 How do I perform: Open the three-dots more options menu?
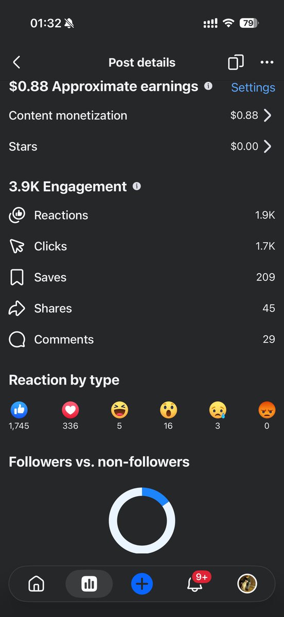[x=267, y=63]
